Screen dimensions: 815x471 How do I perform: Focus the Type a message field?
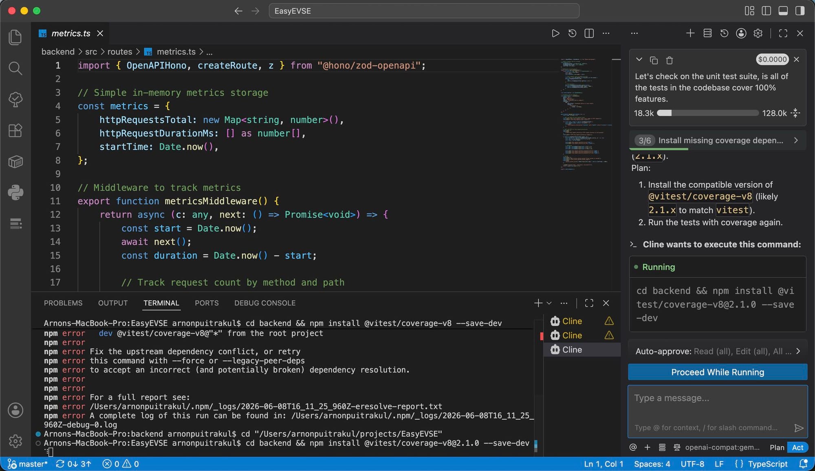point(718,411)
